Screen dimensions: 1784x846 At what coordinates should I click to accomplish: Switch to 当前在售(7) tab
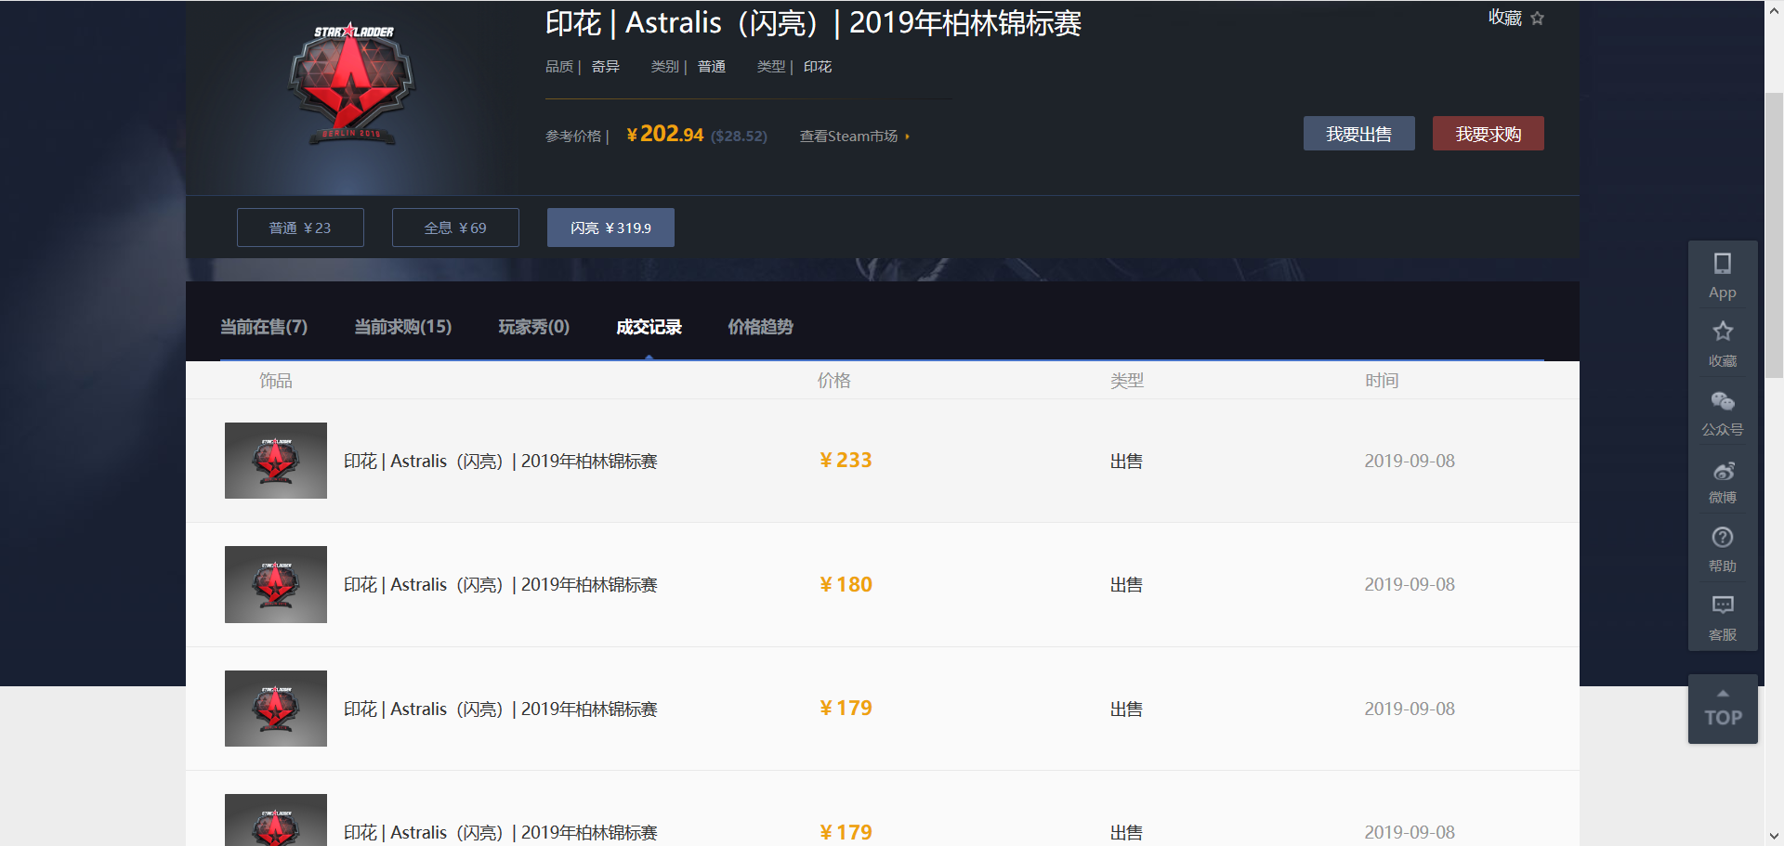[263, 327]
